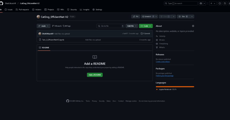View the 1 Commit history

point(145,34)
